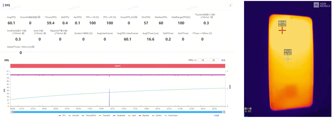This screenshot has width=334, height=119.
Task: Open help icon beside Jank (/10min)
Action: click(45, 33)
